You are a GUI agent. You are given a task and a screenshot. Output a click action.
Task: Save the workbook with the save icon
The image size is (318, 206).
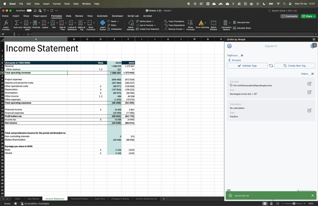(40, 10)
